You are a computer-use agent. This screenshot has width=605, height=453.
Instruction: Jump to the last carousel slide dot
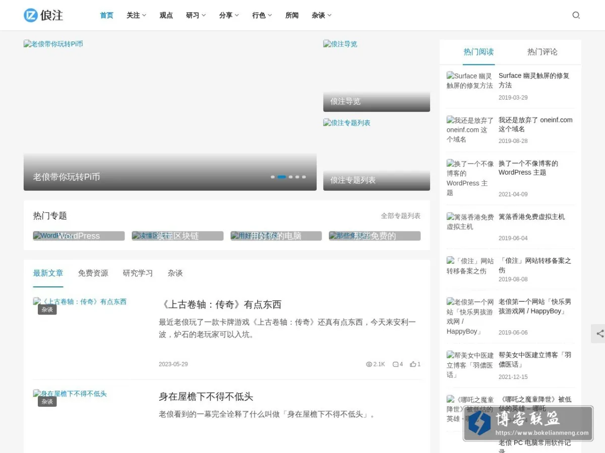click(304, 177)
